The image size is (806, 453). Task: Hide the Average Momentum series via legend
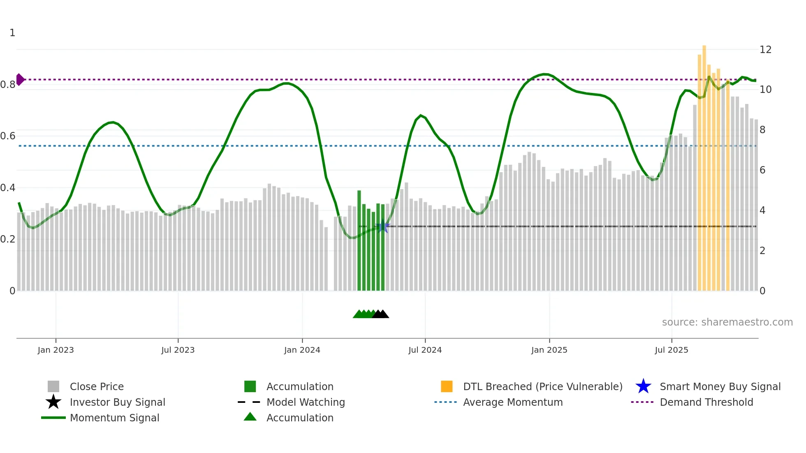coord(513,402)
